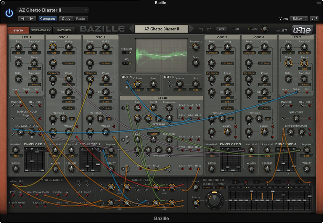Switch to the TWEAKS & FX tab
The image size is (323, 223).
click(x=41, y=30)
